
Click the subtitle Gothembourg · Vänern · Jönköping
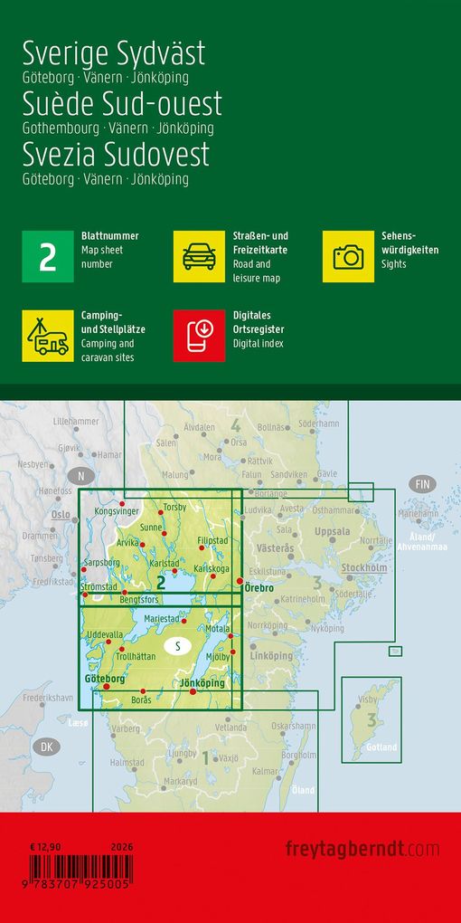118,128
